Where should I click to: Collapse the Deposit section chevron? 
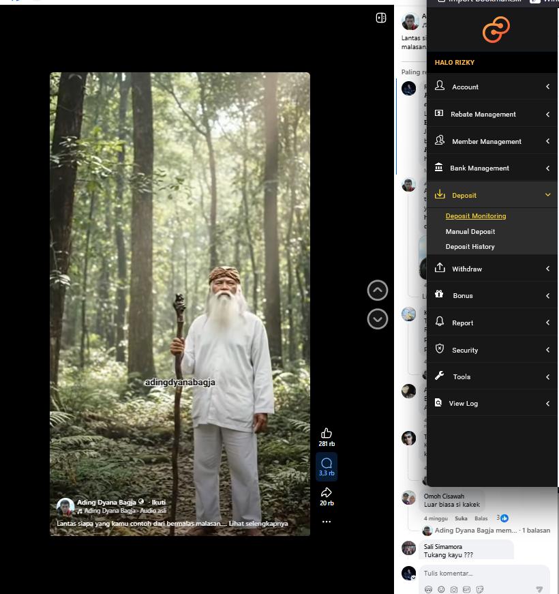(x=547, y=195)
